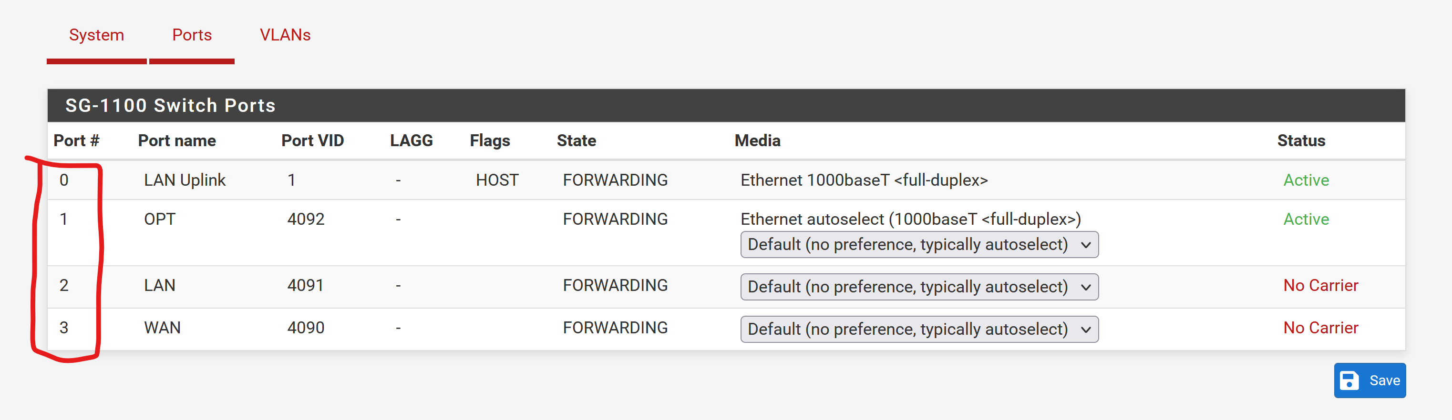Select the LAN Uplink port name
The height and width of the screenshot is (420, 1452).
[x=185, y=180]
